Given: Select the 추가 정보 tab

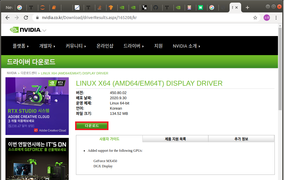Looking at the screenshot, I should click(241, 139).
